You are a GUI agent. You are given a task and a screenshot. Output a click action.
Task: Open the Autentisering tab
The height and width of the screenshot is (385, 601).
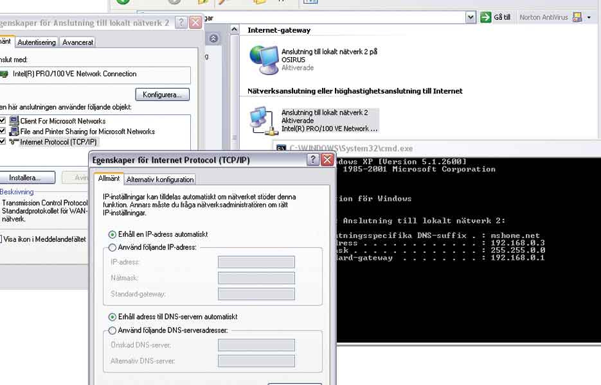point(37,42)
